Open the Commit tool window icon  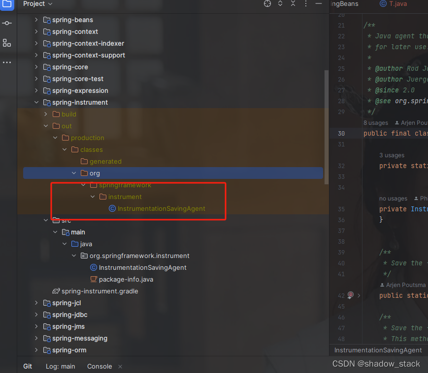(7, 23)
